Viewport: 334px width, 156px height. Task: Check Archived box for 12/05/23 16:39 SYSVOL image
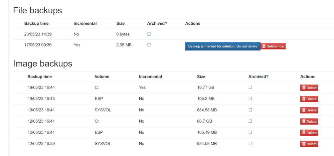coord(250,143)
